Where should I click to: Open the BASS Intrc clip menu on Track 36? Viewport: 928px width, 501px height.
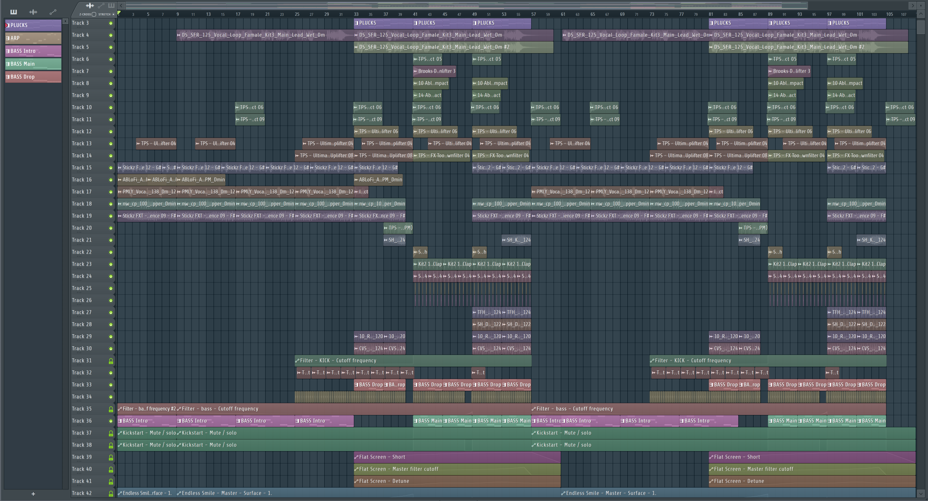coord(534,421)
